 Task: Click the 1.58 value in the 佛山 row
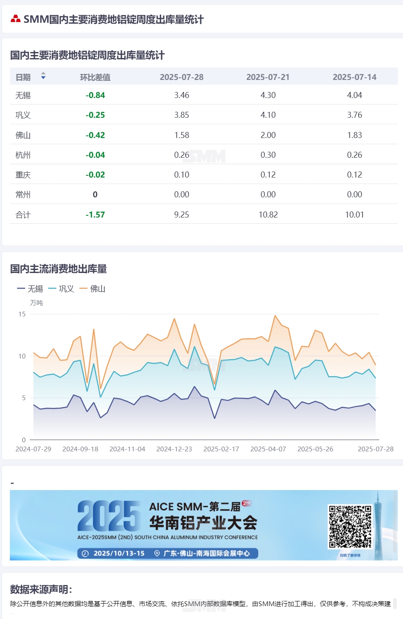point(182,135)
